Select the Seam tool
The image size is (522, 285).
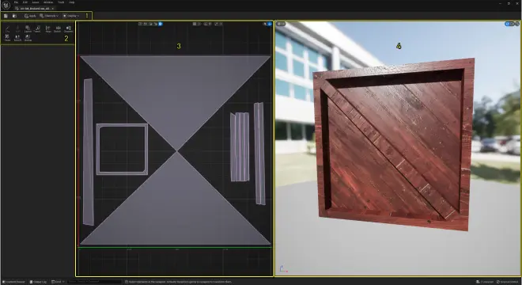click(7, 38)
